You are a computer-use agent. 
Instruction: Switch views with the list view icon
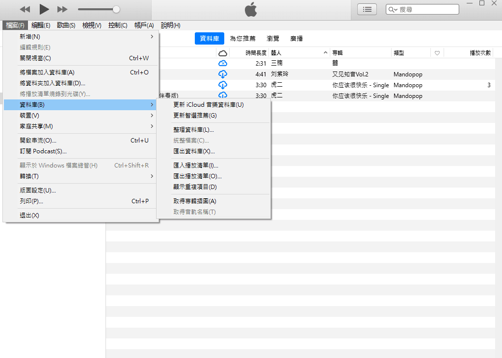(367, 9)
